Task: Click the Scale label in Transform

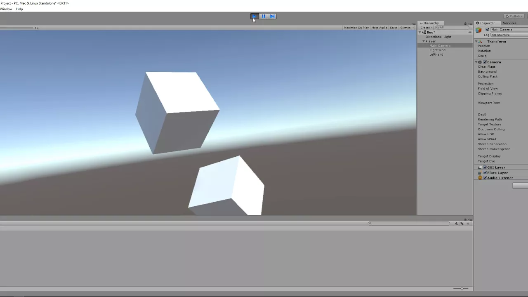Action: tap(482, 56)
